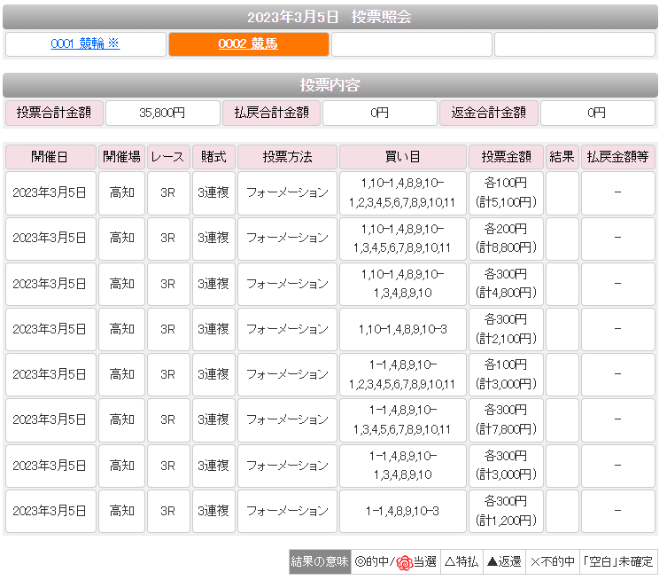This screenshot has width=667, height=580.
Task: Click the ◎的中/当選 legend entry
Action: [x=396, y=561]
